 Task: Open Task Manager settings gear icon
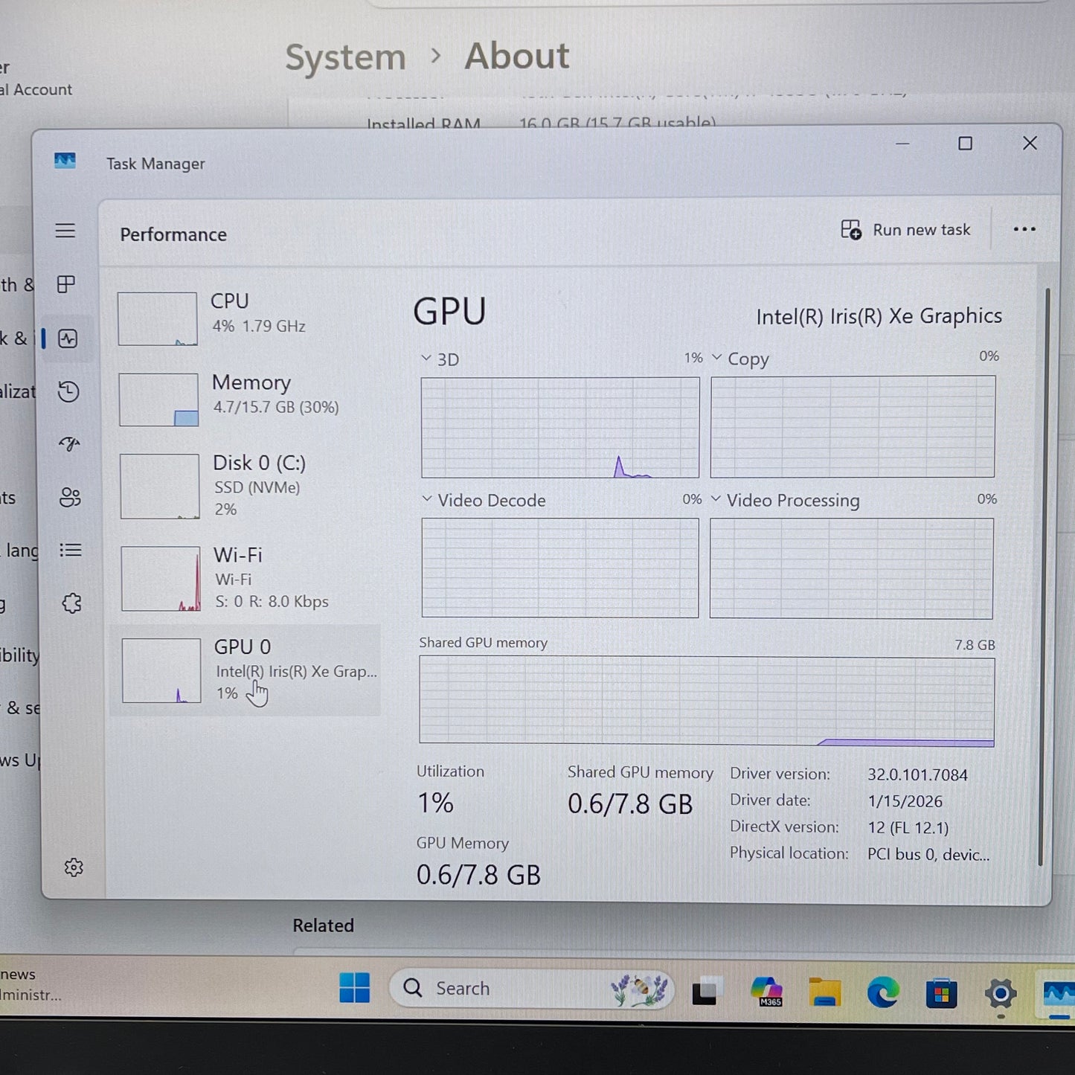click(74, 867)
